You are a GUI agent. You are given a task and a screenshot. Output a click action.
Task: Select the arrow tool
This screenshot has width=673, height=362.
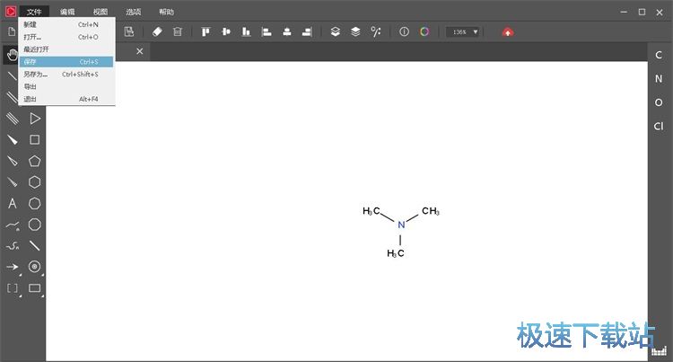click(13, 267)
